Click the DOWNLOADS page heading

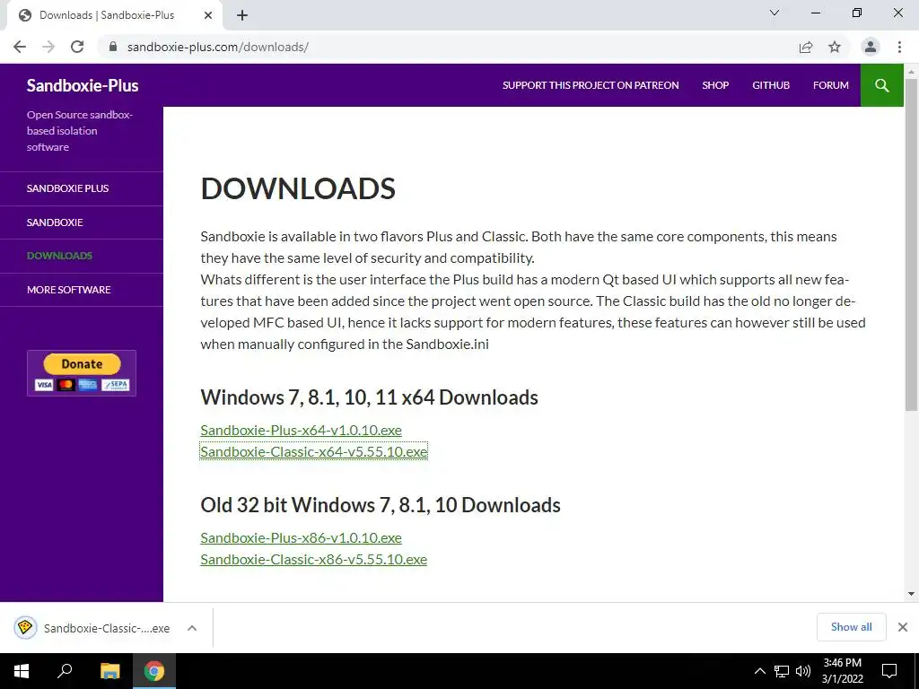(x=298, y=188)
